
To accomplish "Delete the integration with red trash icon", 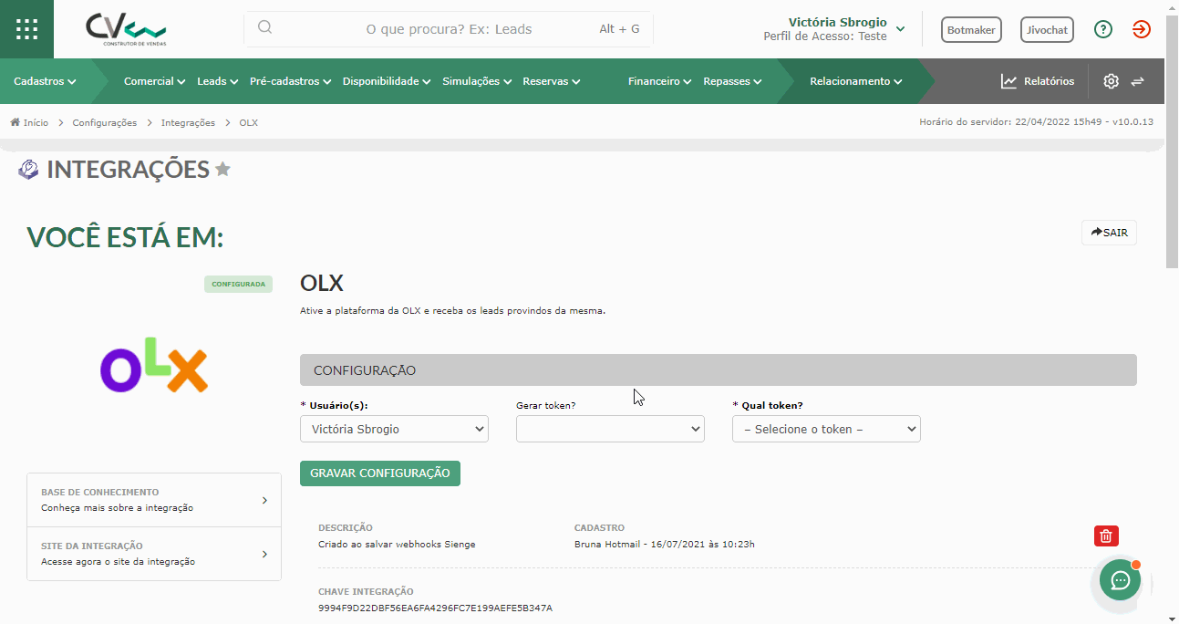I will (1106, 536).
